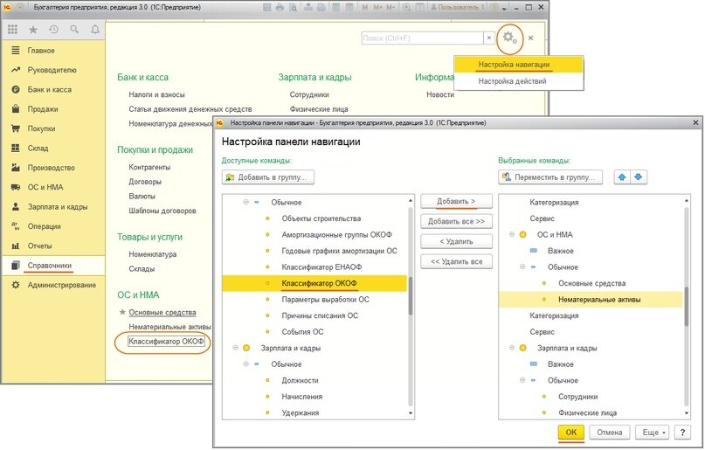Image resolution: width=705 pixels, height=450 pixels.
Task: Click < Удалить button
Action: click(x=456, y=241)
